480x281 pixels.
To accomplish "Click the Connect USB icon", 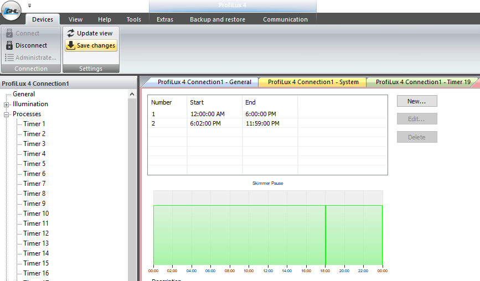I will pyautogui.click(x=9, y=33).
